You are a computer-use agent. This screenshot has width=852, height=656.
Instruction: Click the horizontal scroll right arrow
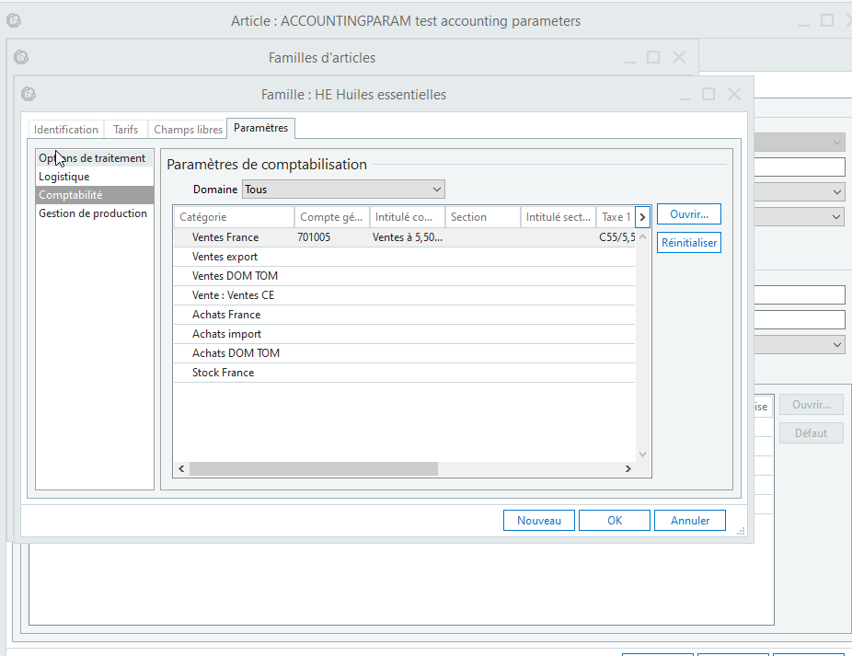pyautogui.click(x=628, y=468)
